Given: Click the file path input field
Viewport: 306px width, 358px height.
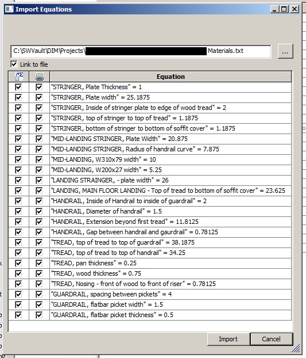Looking at the screenshot, I should tap(141, 51).
